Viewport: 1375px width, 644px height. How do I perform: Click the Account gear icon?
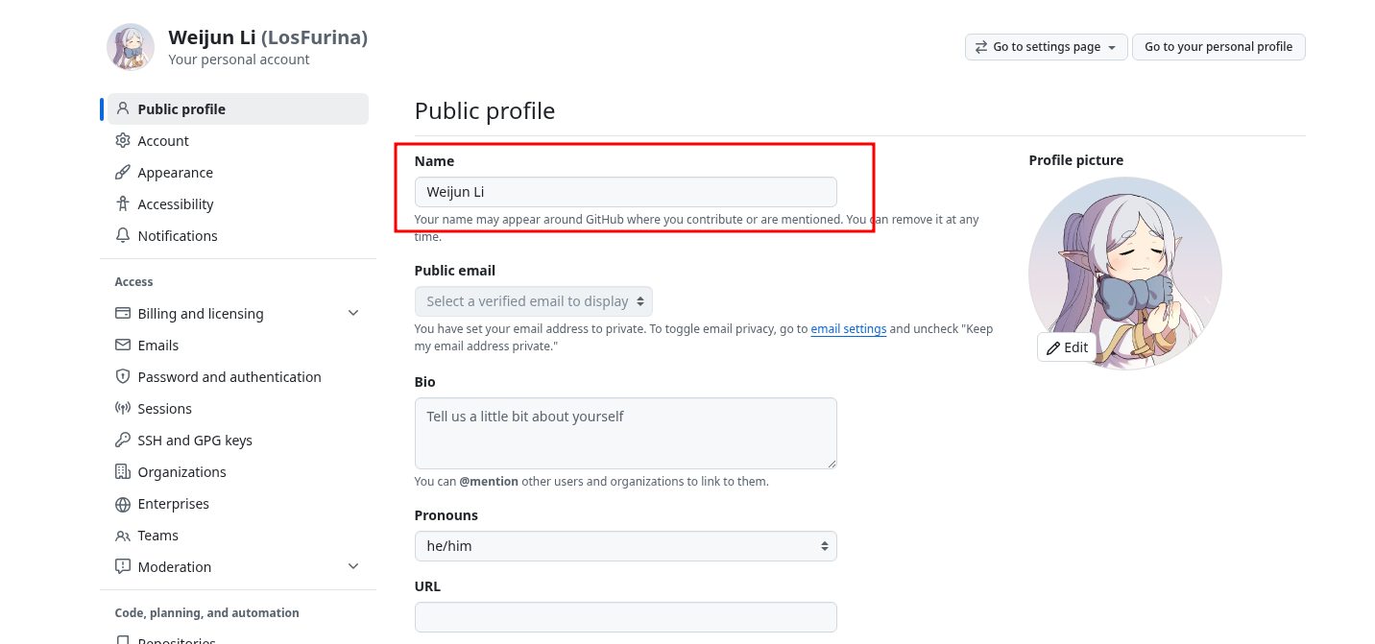coord(122,140)
